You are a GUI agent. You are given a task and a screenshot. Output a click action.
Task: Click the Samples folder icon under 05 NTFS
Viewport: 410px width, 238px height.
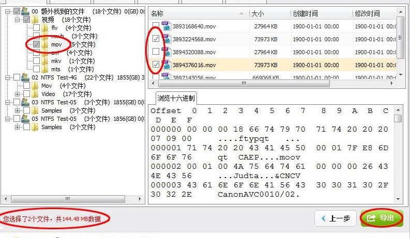click(35, 127)
